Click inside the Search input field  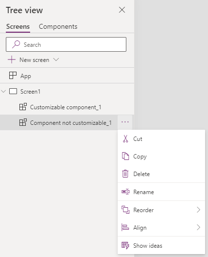(66, 44)
